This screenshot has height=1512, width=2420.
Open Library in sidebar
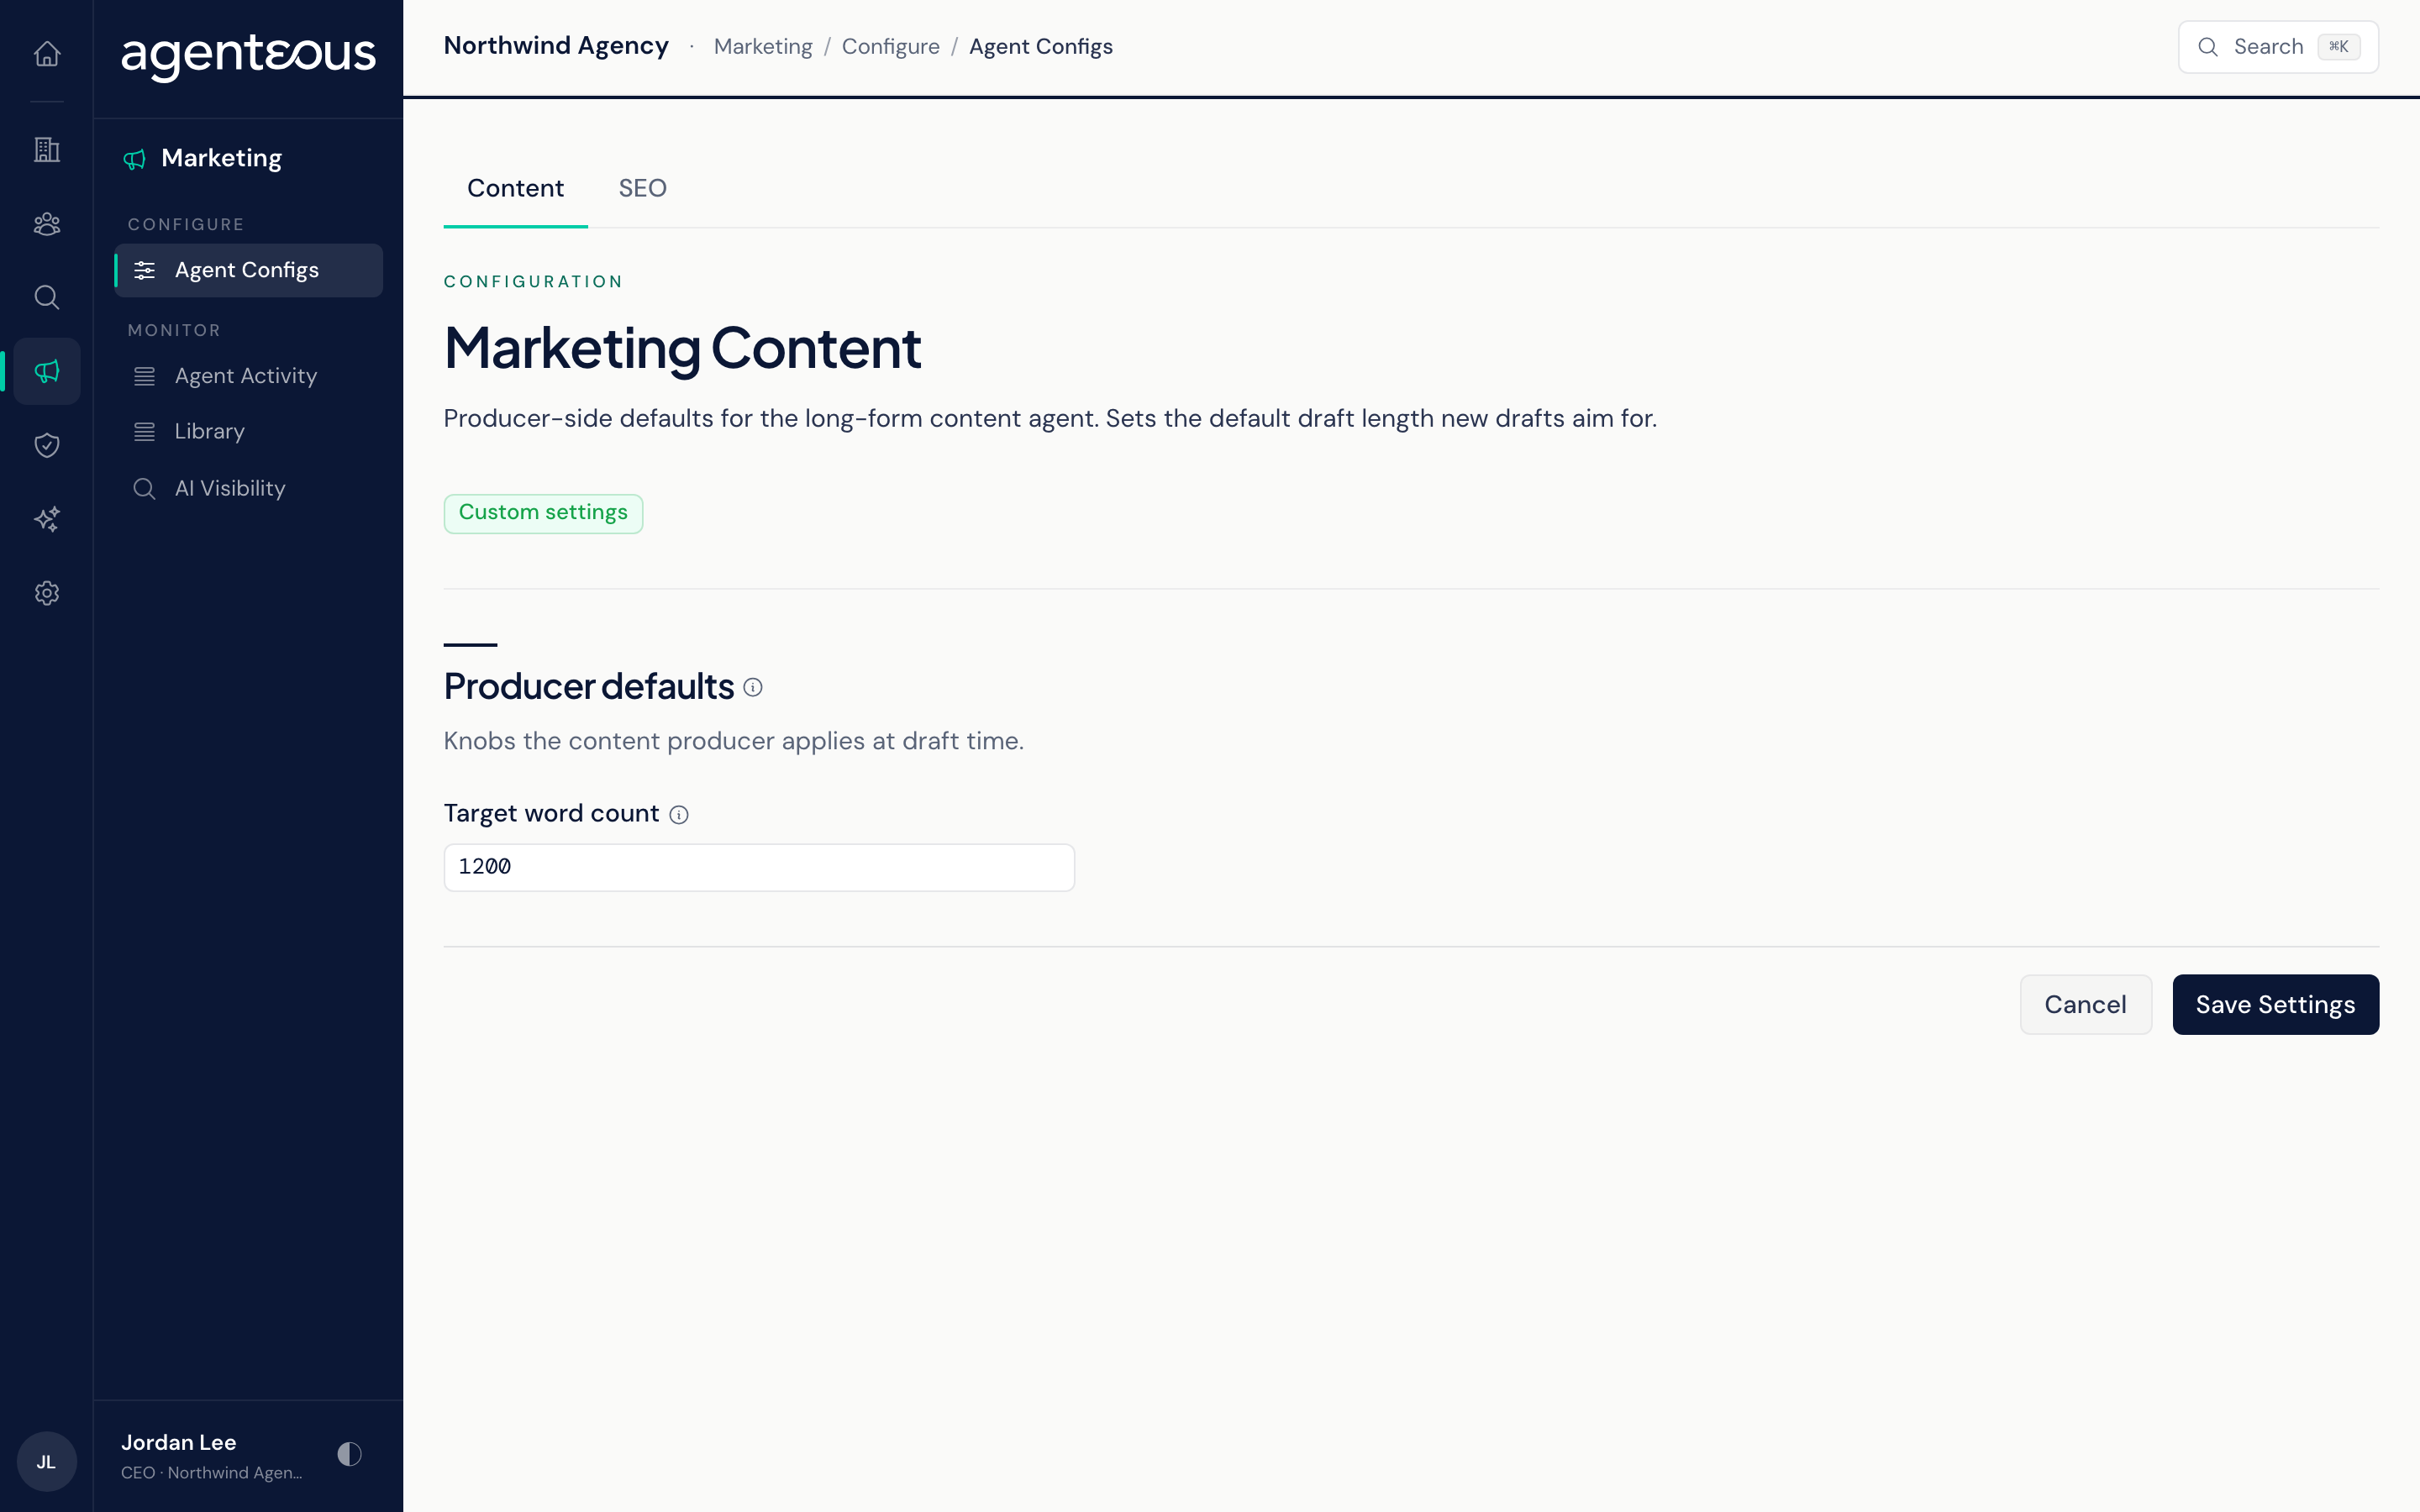[248, 432]
